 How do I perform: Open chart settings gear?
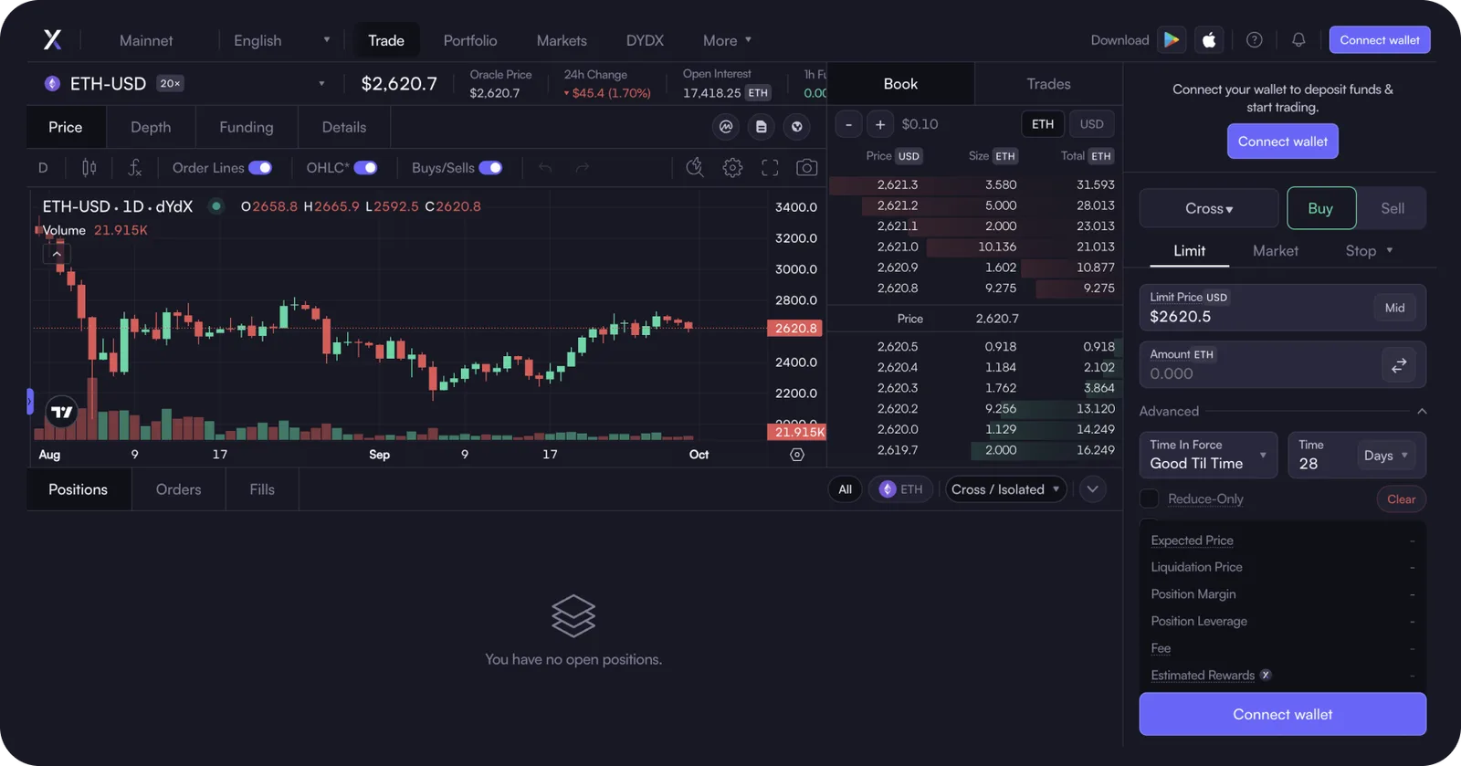732,167
